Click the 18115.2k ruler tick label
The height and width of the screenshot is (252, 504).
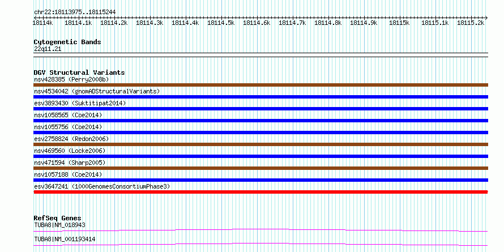click(471, 23)
